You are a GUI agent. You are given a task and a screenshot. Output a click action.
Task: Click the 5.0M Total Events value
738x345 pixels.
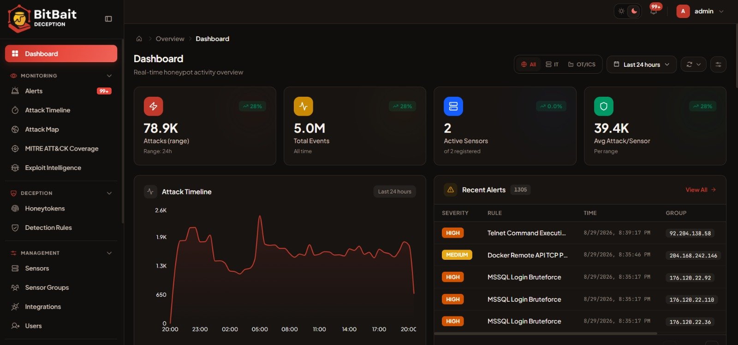tap(309, 128)
